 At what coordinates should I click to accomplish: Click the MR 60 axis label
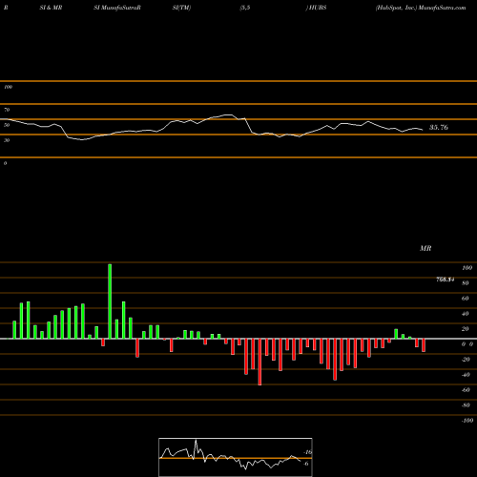[465, 299]
